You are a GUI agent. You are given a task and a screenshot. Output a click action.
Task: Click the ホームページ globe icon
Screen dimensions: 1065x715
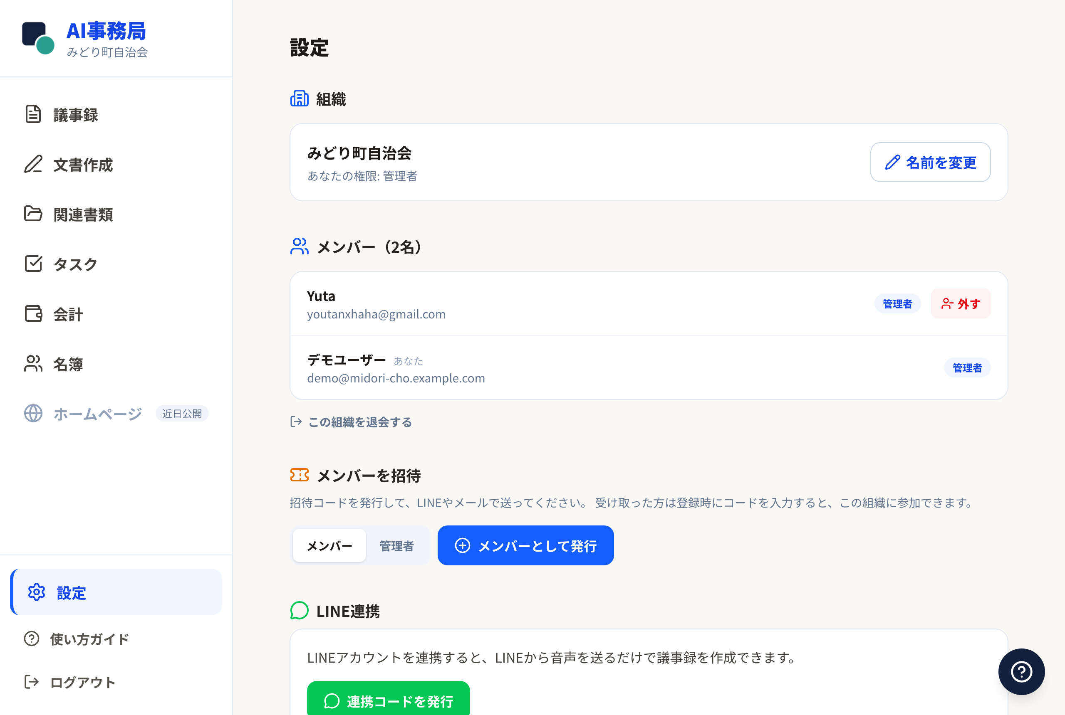(x=33, y=413)
